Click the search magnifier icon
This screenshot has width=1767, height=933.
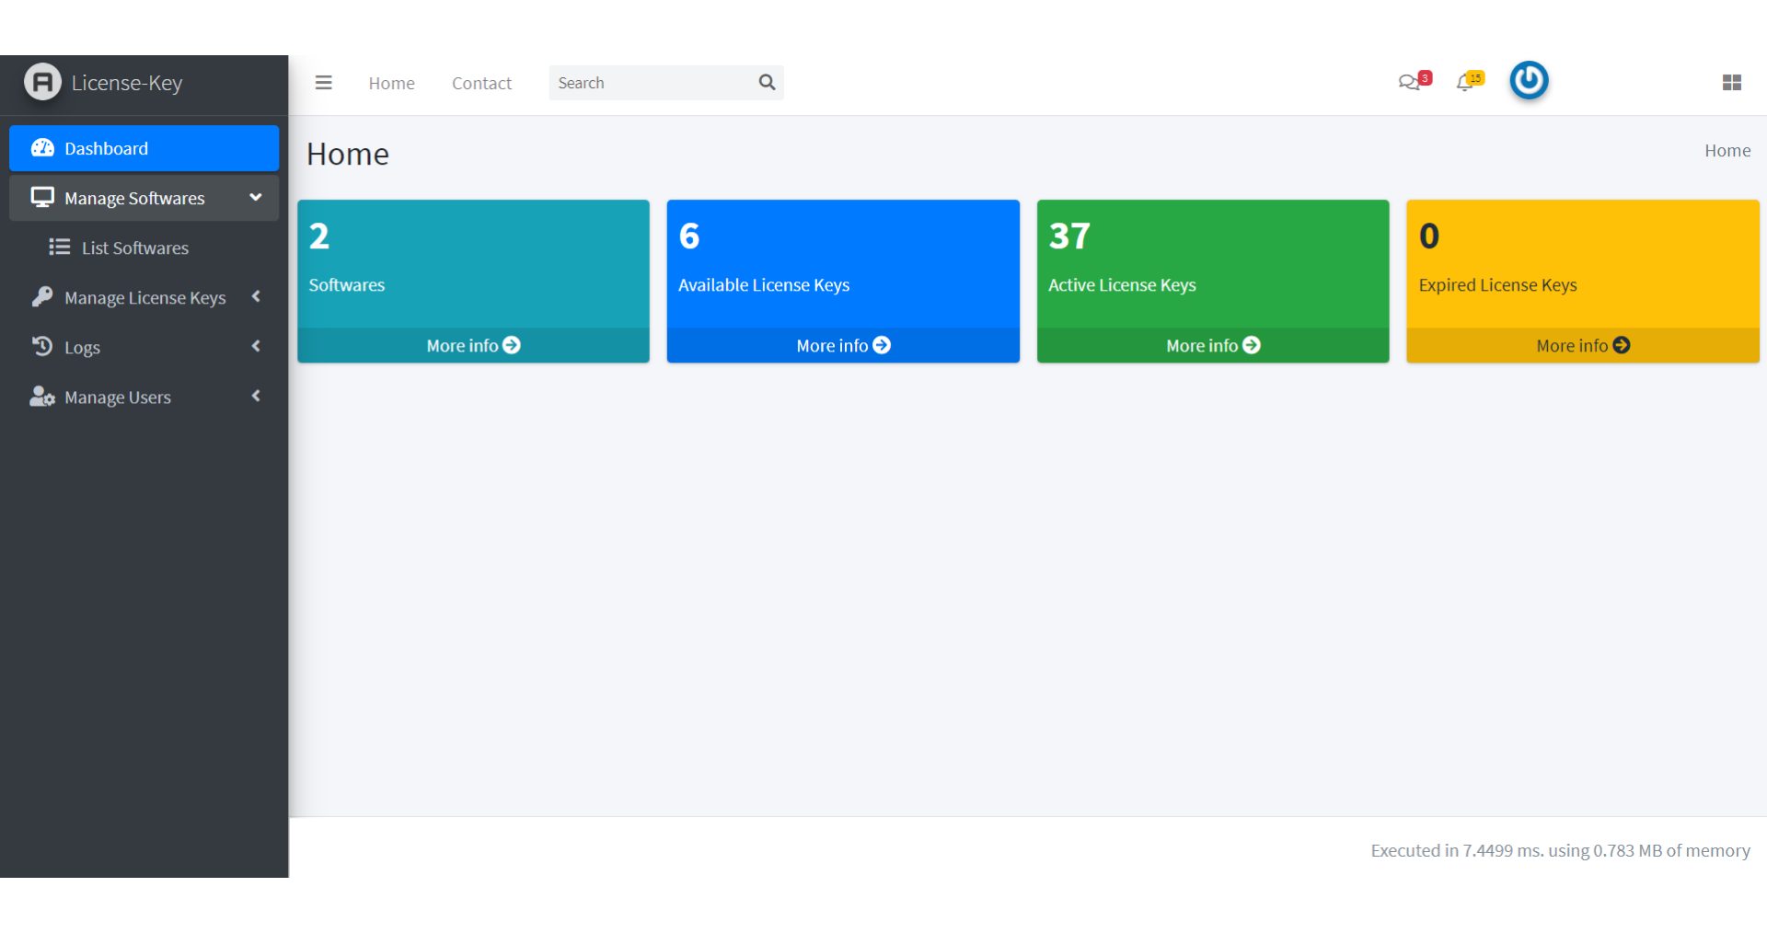767,83
